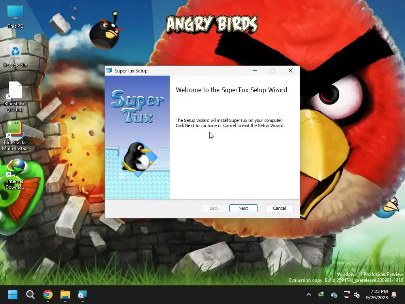Open the Windows Start menu

point(13,294)
